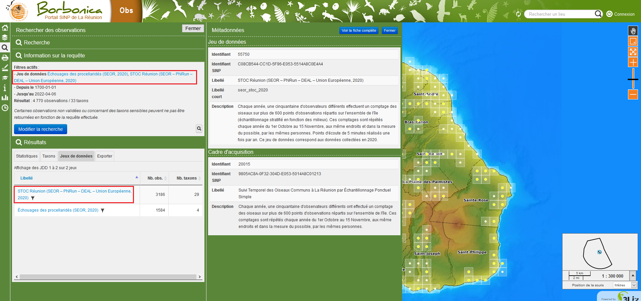Click the power icon beside Connexion
This screenshot has height=301, width=641.
coord(609,14)
